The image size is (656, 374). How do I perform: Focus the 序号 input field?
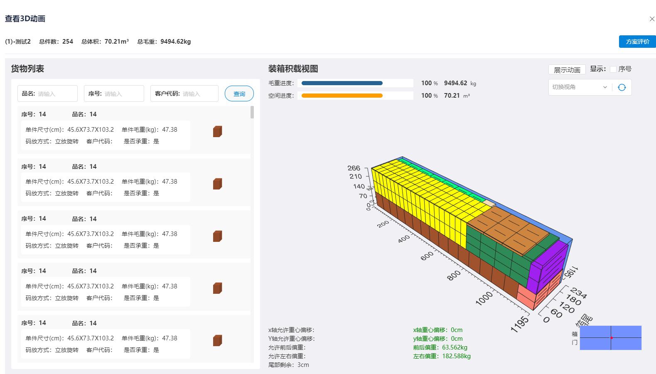[122, 94]
